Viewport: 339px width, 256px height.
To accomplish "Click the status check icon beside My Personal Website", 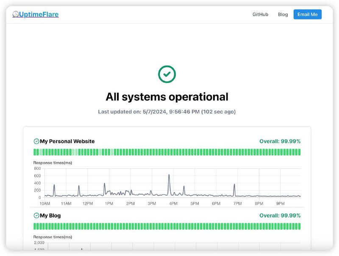I will (x=36, y=141).
